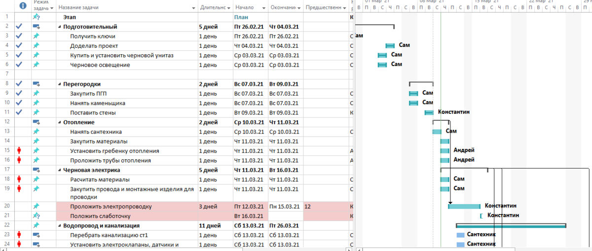Click the completed checkmark for Нанять каменьщика
Screen dimensions: 592x251
point(19,103)
